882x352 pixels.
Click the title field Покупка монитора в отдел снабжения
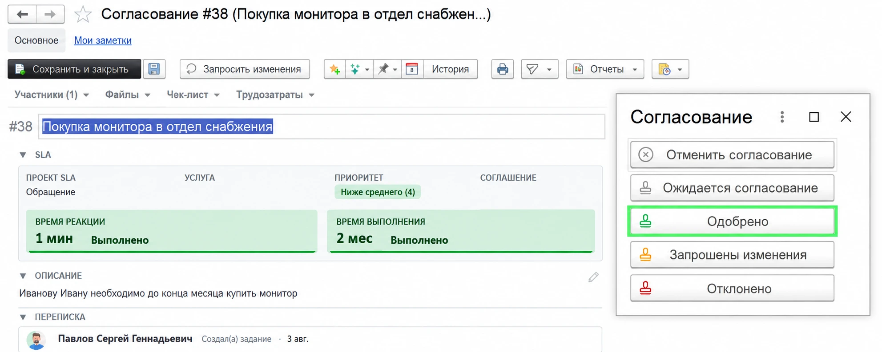point(322,127)
